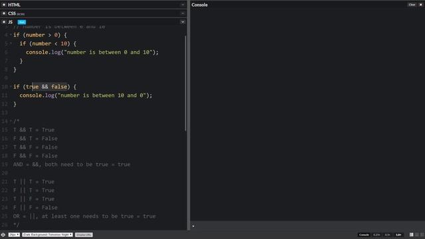This screenshot has width=425, height=239.
Task: Set preview zoom to 0.5x
Action: pos(388,234)
